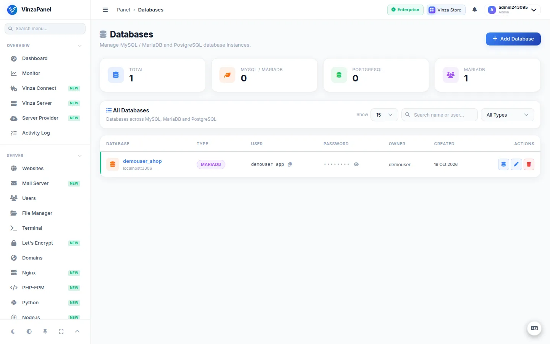Copy the demouser_app username
The width and height of the screenshot is (550, 344).
point(290,164)
